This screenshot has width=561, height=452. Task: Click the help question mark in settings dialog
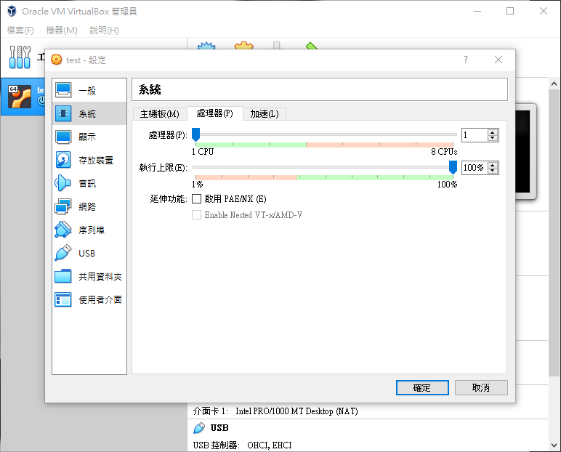pyautogui.click(x=466, y=60)
